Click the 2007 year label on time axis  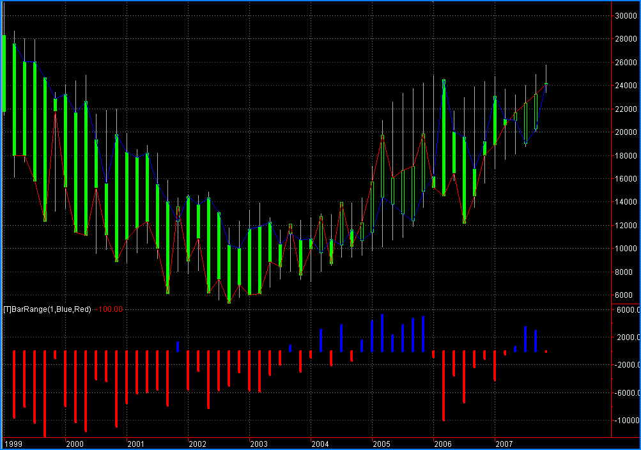[x=504, y=444]
